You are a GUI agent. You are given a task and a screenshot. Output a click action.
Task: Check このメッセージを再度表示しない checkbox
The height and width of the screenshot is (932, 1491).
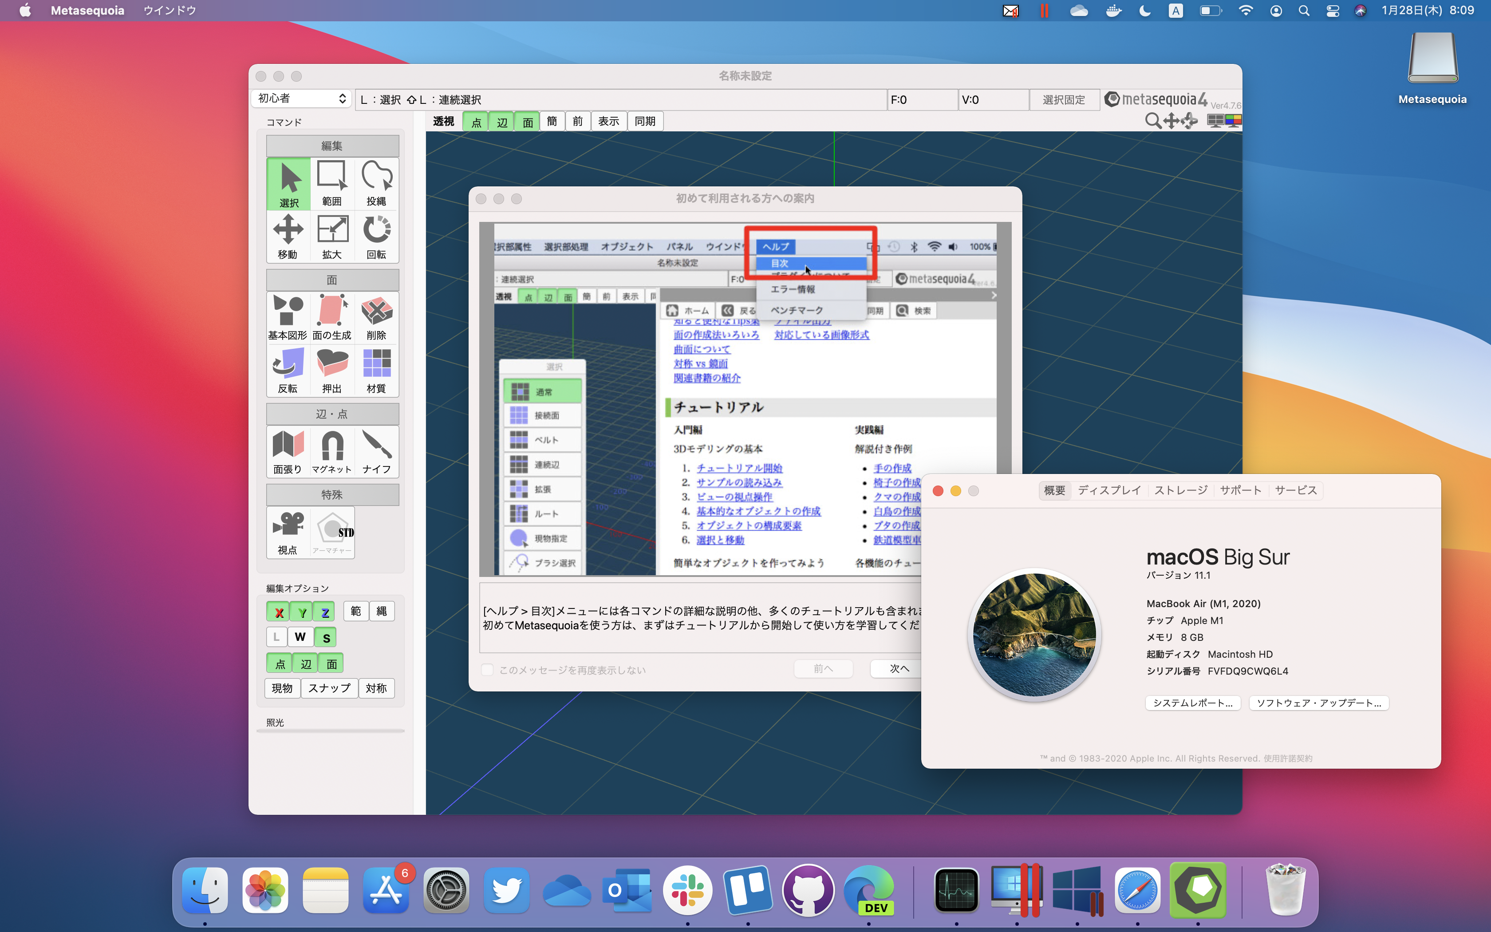pos(487,670)
